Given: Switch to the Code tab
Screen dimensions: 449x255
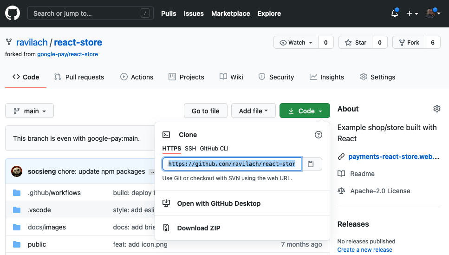Looking at the screenshot, I should click(26, 77).
